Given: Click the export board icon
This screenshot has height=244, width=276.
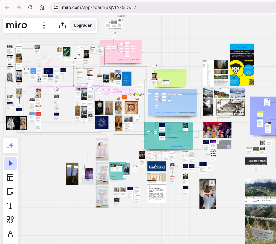Looking at the screenshot, I should pyautogui.click(x=62, y=25).
